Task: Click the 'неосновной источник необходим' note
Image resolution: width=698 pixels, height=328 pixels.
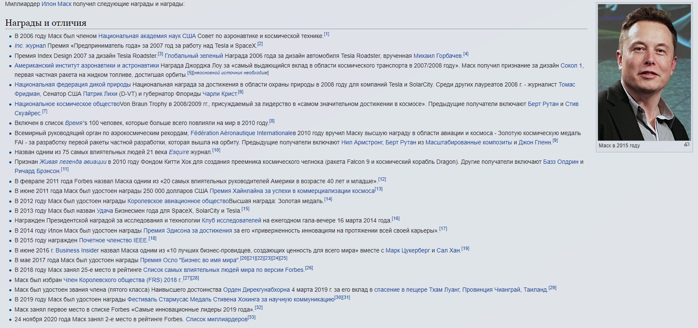Action: pyautogui.click(x=231, y=73)
